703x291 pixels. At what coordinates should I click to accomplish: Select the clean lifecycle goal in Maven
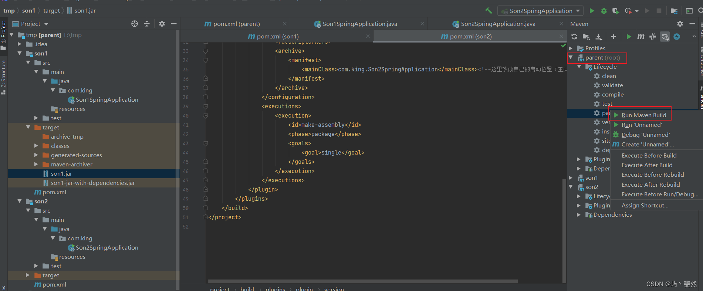pos(609,76)
